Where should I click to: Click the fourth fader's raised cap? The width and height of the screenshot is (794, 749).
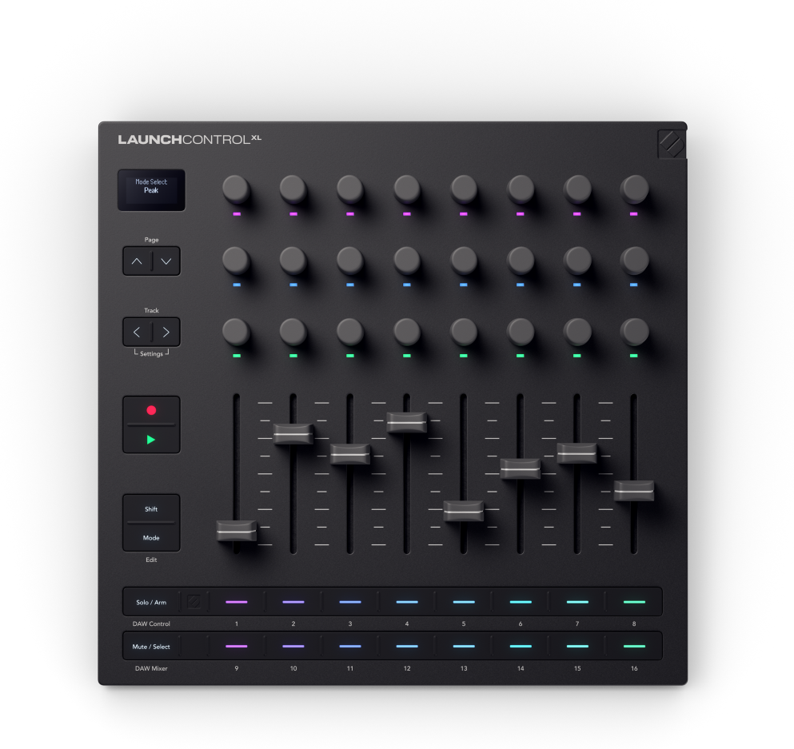pos(407,422)
